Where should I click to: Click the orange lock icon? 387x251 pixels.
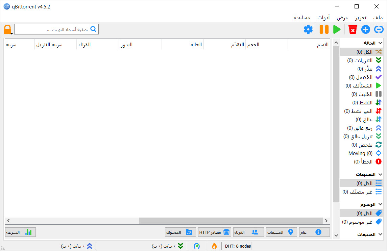click(x=7, y=29)
